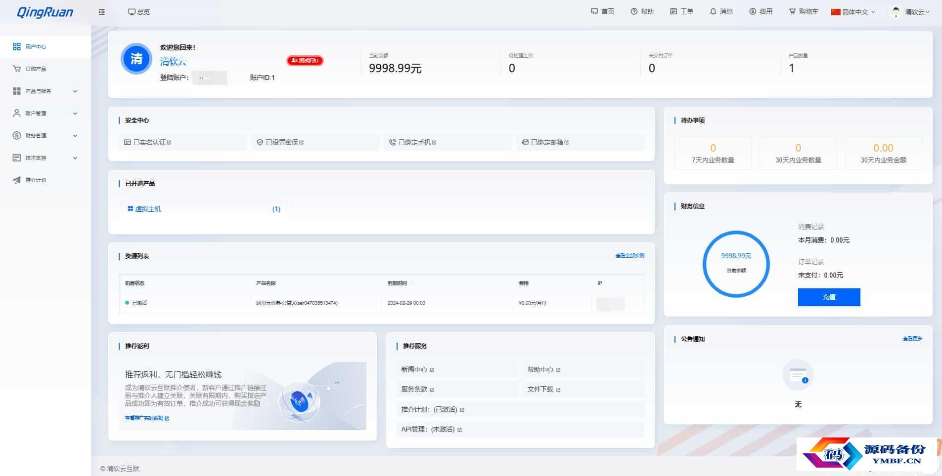Open 帮助 in the top bar
Image resolution: width=942 pixels, height=476 pixels.
point(642,11)
